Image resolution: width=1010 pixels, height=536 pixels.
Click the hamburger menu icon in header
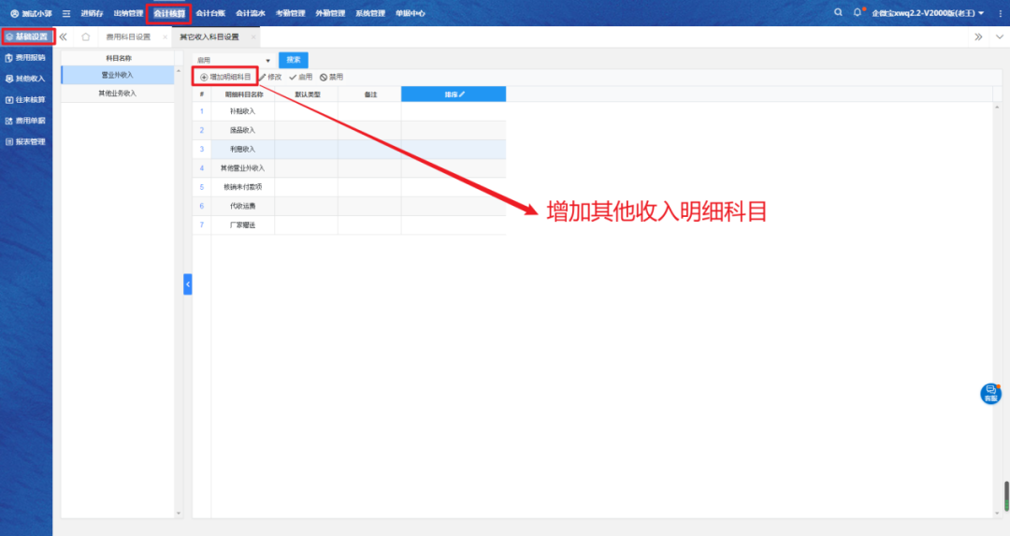[66, 13]
